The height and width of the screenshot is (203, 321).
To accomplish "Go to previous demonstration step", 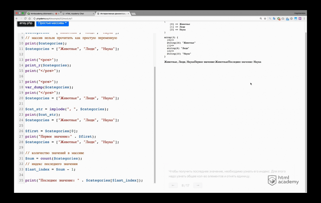I will (x=173, y=185).
